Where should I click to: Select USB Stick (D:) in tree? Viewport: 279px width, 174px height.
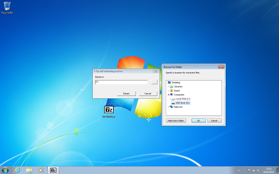(181, 103)
